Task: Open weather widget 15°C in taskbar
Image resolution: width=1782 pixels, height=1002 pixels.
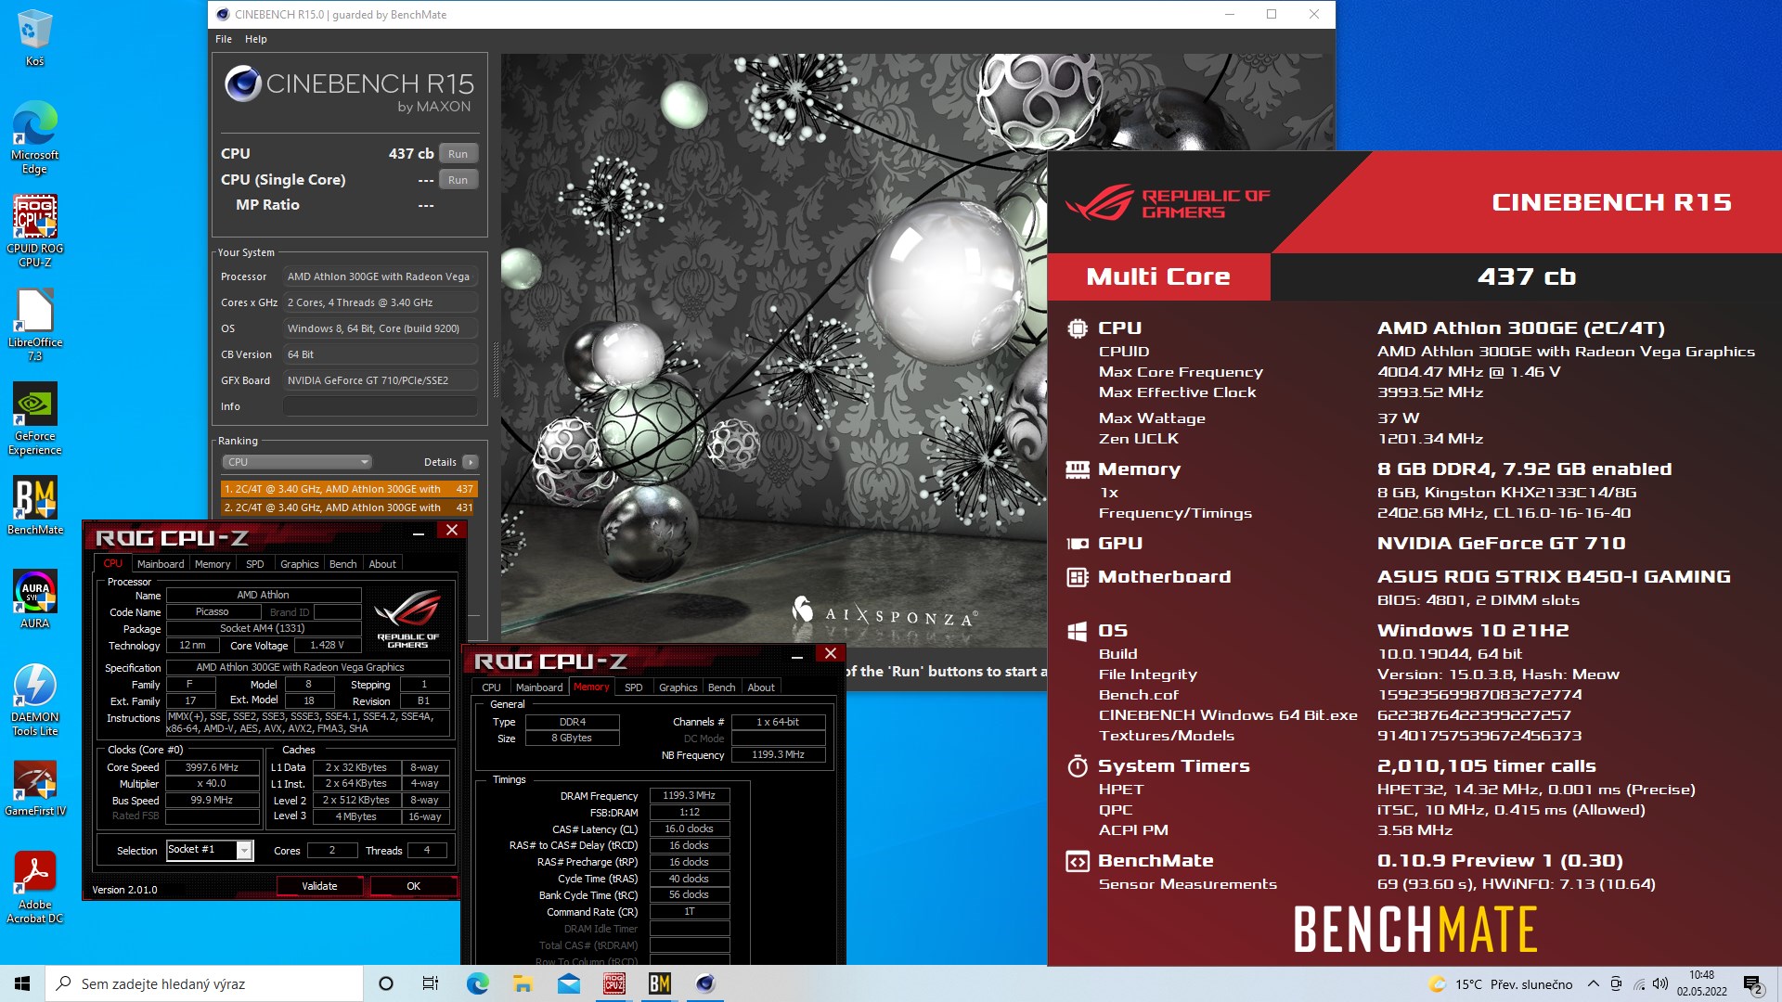Action: [1500, 983]
